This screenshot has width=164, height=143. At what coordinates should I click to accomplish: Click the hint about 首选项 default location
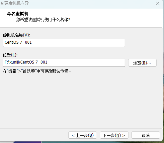click(x=37, y=71)
